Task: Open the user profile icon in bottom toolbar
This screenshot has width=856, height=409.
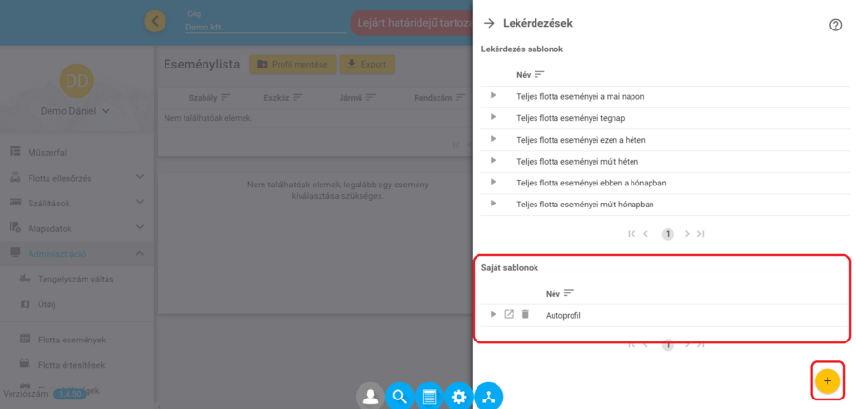Action: pyautogui.click(x=370, y=397)
